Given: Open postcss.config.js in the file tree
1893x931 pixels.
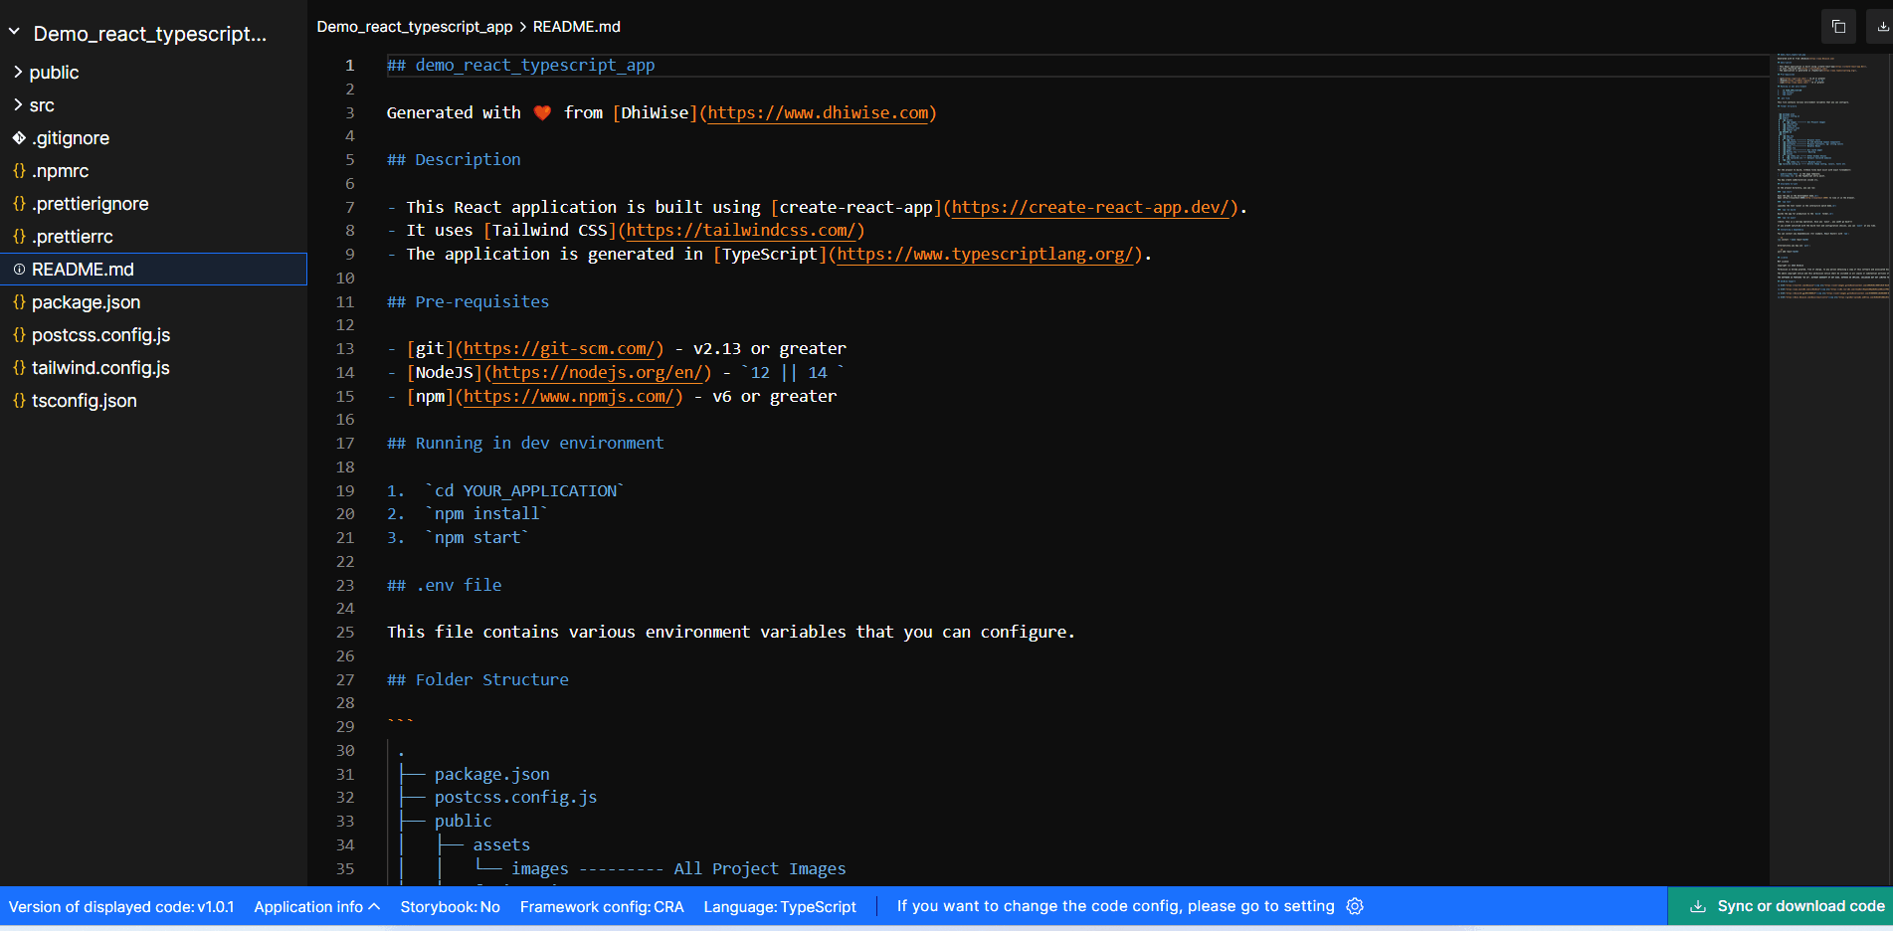Looking at the screenshot, I should pyautogui.click(x=100, y=335).
